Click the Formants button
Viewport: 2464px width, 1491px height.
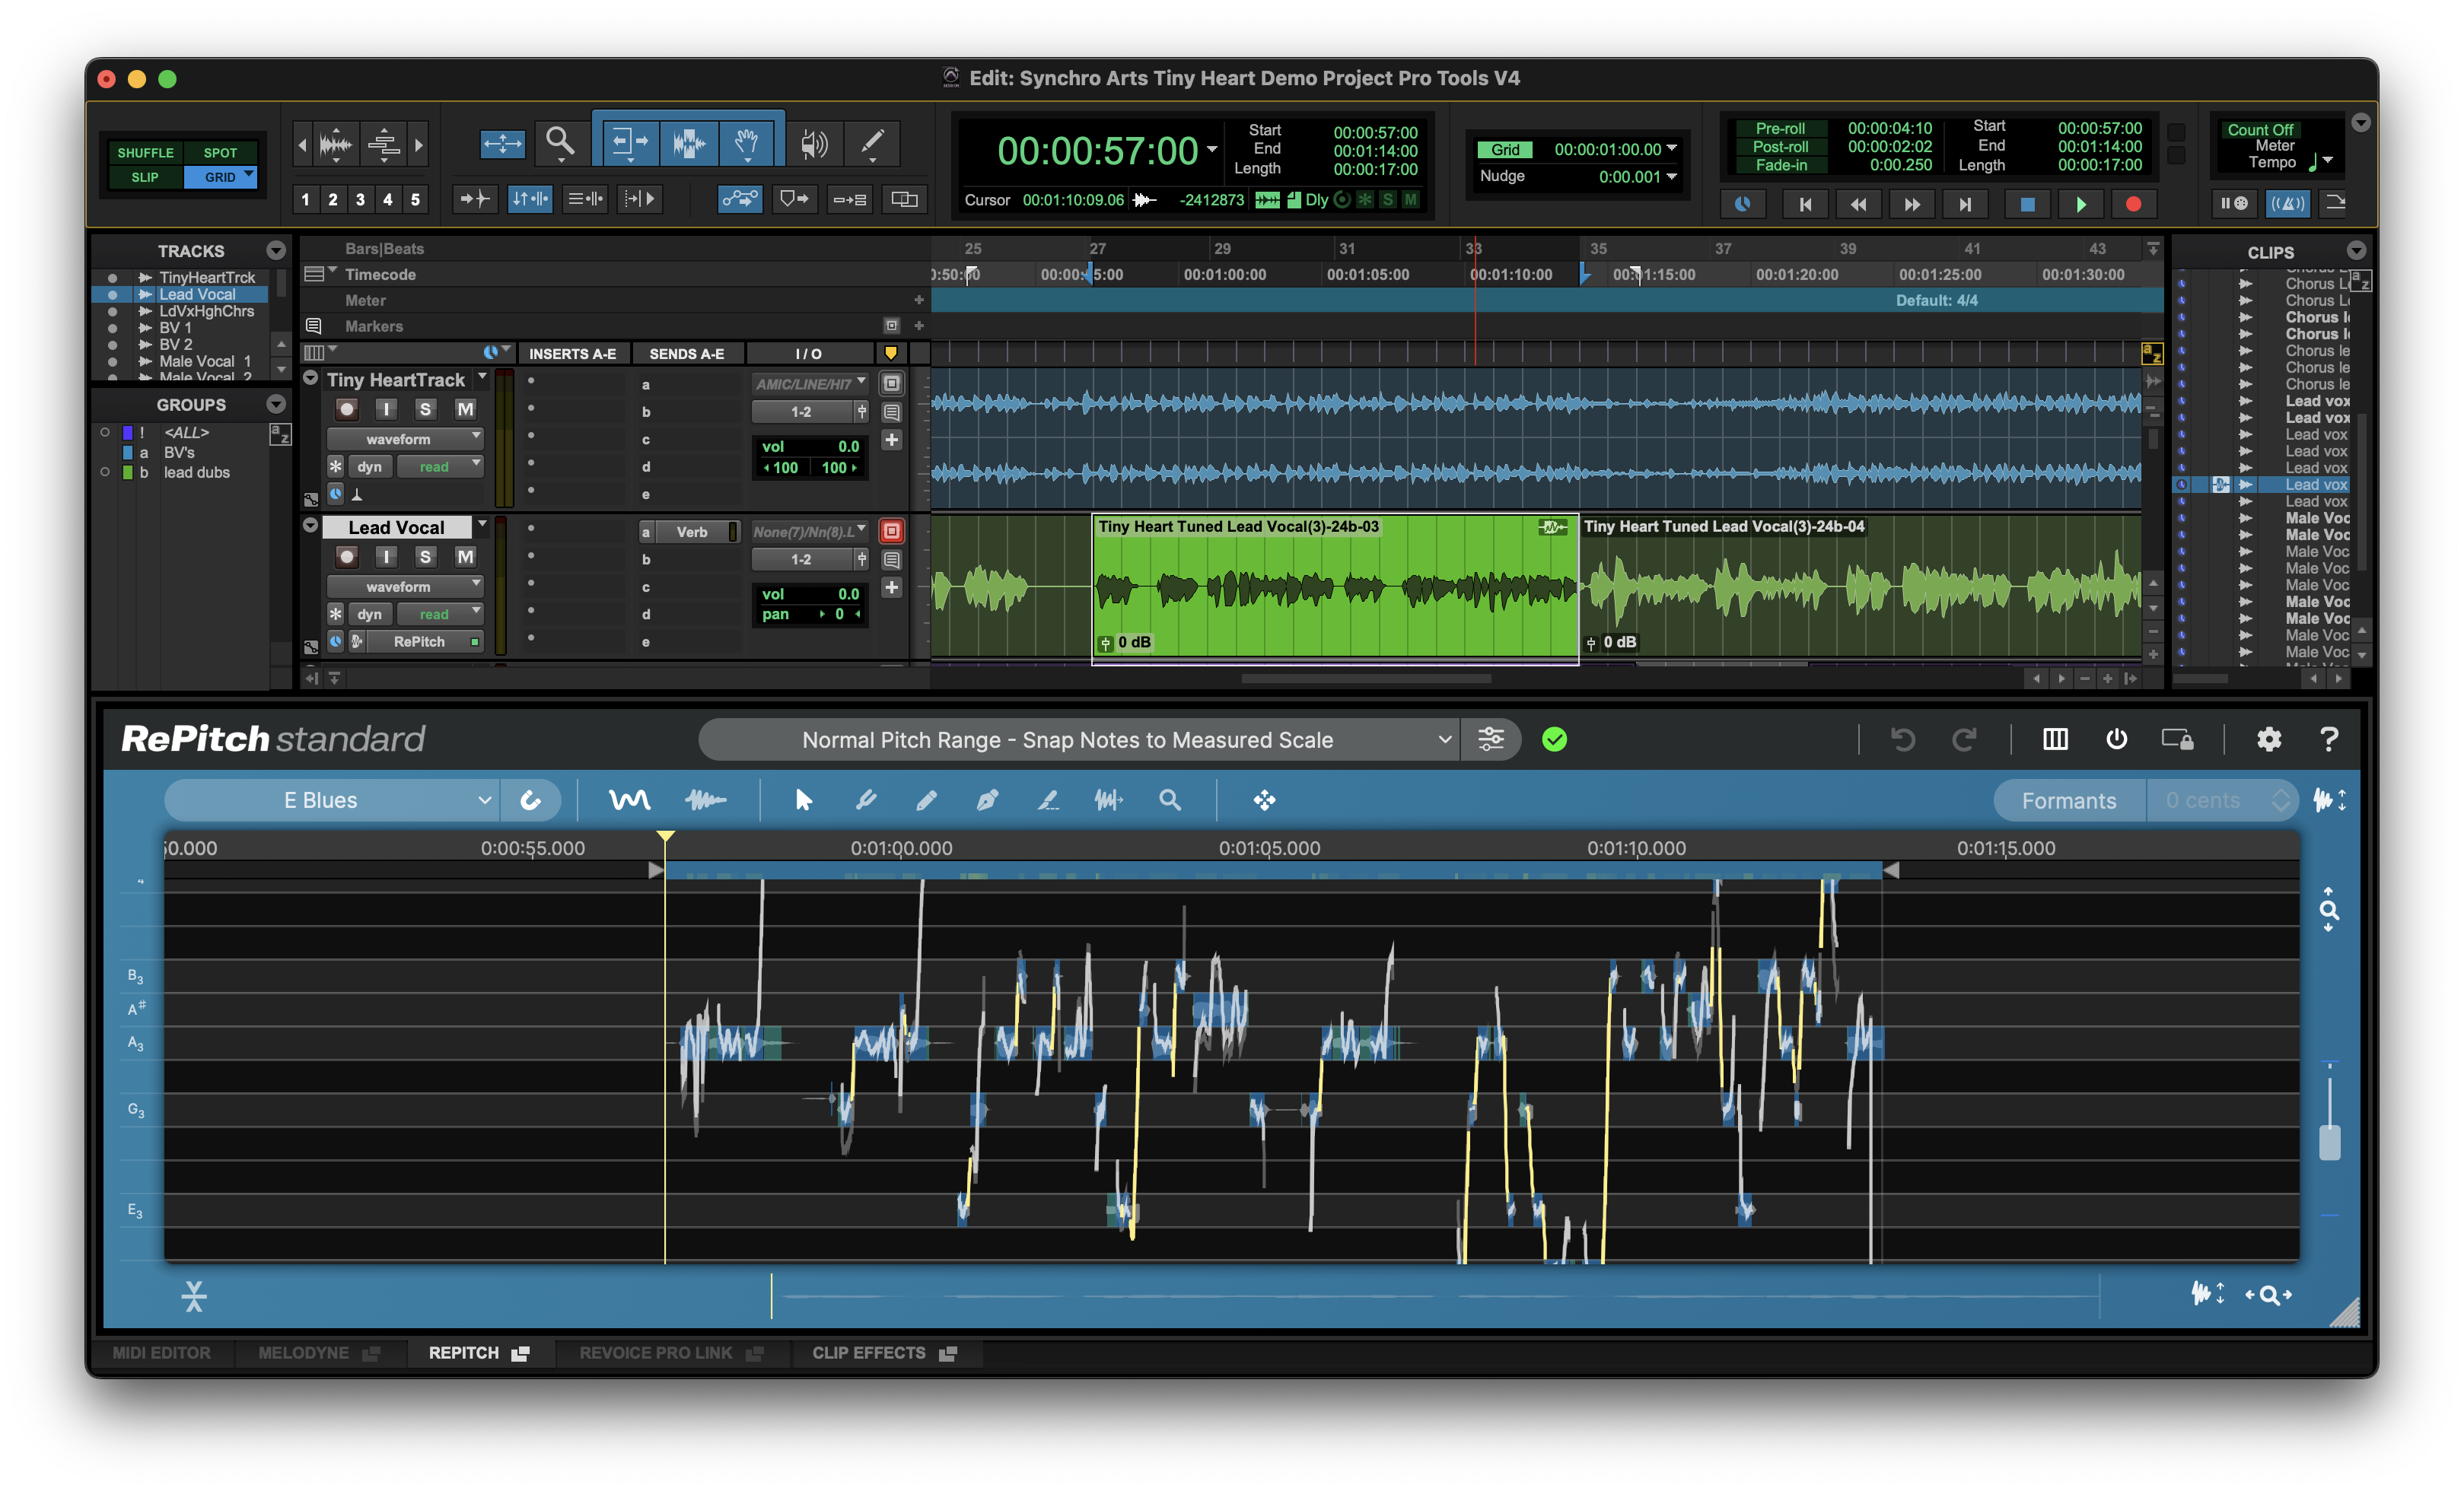click(2068, 801)
